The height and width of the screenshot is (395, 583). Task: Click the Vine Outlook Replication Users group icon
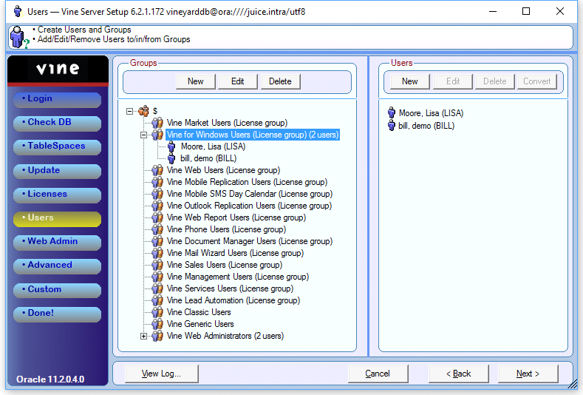click(157, 206)
